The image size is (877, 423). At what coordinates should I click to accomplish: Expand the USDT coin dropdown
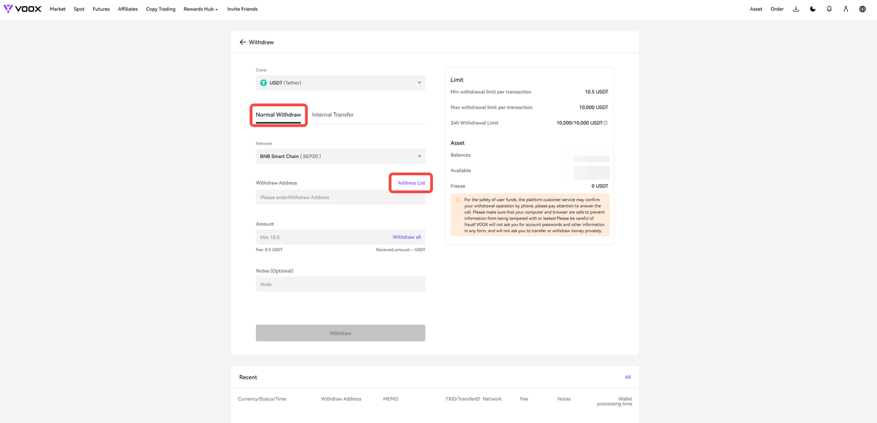[341, 83]
